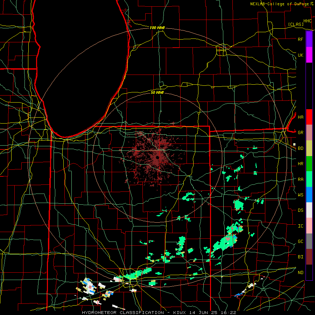Click the "[CLAS]" label above the legend

tap(296, 24)
